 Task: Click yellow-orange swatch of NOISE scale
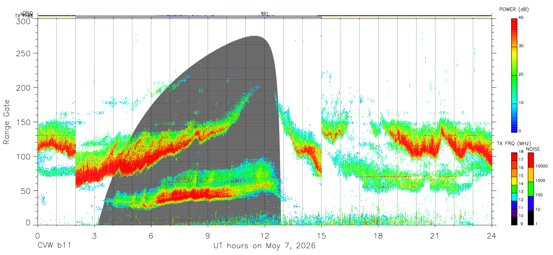click(x=531, y=174)
